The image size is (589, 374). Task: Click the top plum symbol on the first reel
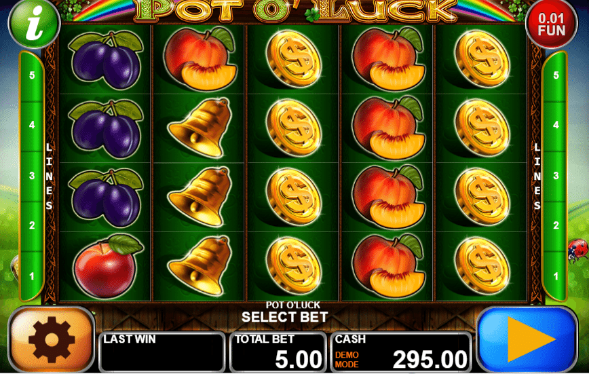(106, 60)
